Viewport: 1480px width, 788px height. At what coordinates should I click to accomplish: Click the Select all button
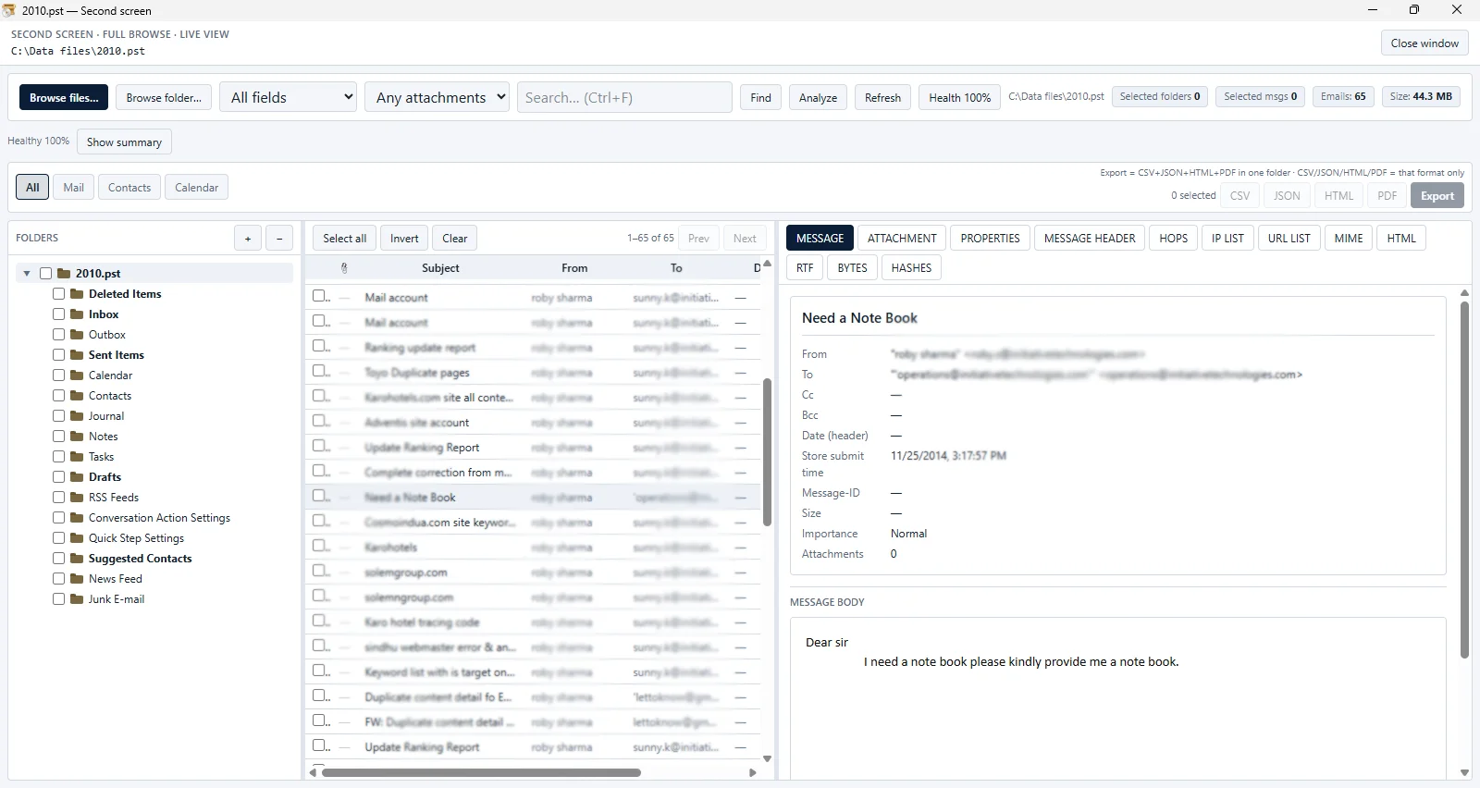pyautogui.click(x=345, y=239)
